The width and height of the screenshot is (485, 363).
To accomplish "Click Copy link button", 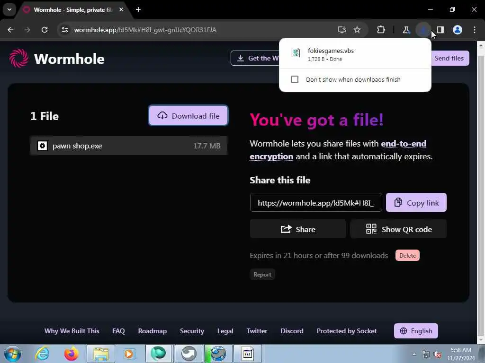I will coord(416,202).
